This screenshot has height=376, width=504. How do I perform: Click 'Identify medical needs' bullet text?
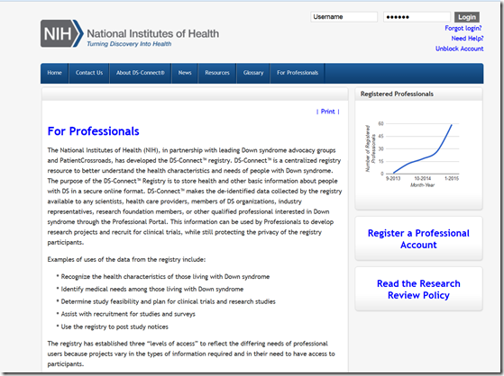[x=152, y=289]
